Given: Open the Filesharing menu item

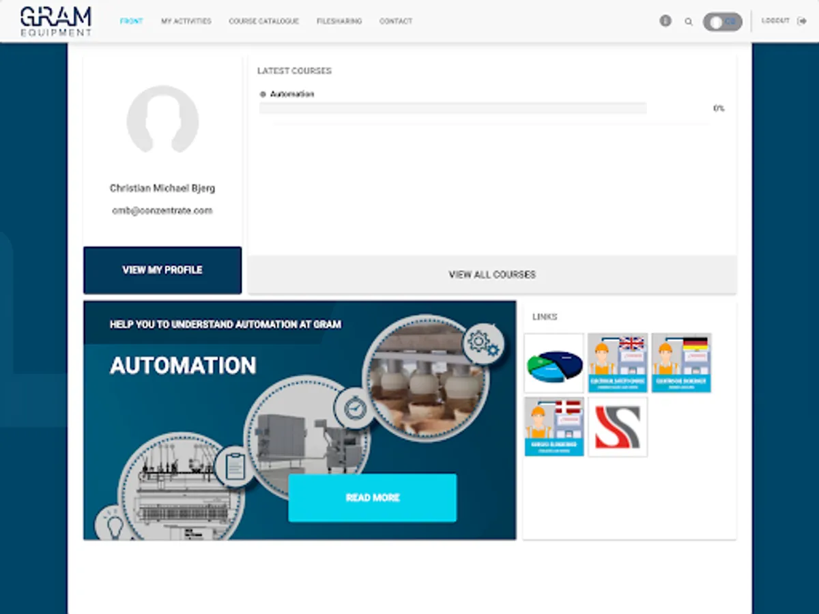Looking at the screenshot, I should tap(339, 21).
